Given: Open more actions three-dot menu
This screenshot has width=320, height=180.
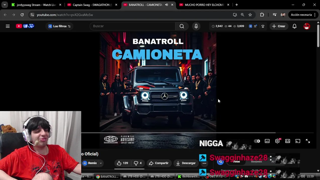Looking at the screenshot, I should point(204,163).
